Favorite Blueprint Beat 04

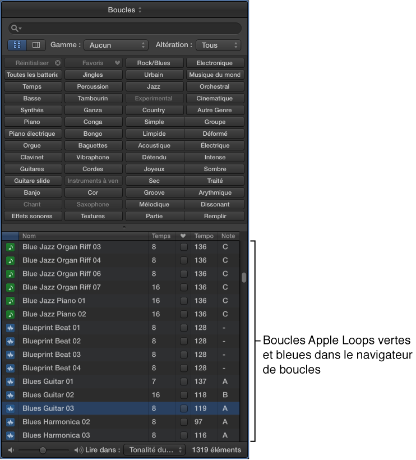pos(184,369)
